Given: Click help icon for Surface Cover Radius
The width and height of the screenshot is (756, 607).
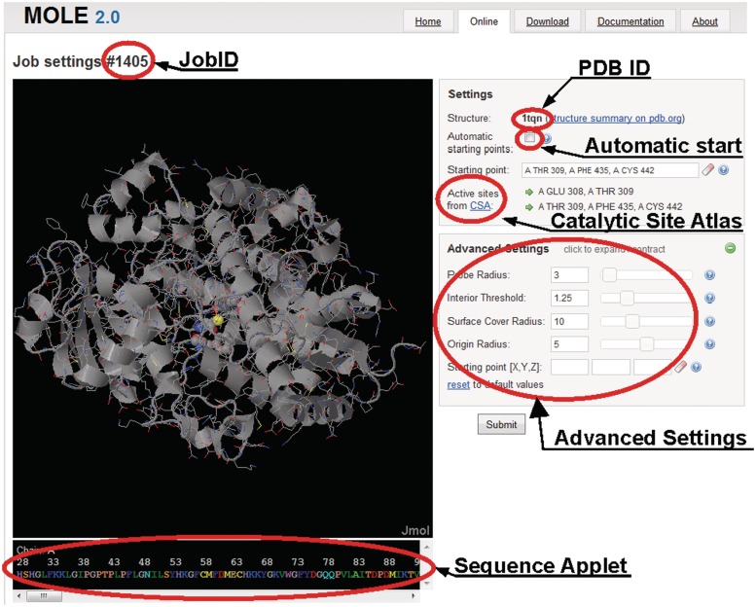Looking at the screenshot, I should coord(709,321).
